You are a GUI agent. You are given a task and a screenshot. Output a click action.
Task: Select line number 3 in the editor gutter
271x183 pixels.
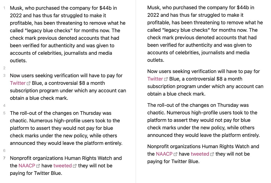[x=4, y=76]
